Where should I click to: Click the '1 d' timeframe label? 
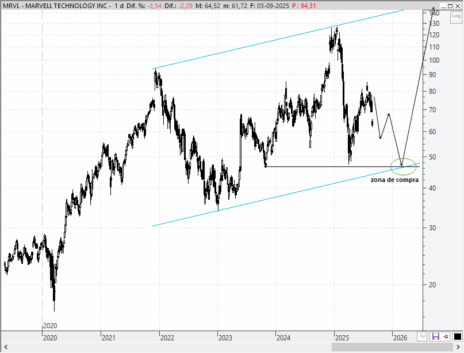tap(119, 6)
